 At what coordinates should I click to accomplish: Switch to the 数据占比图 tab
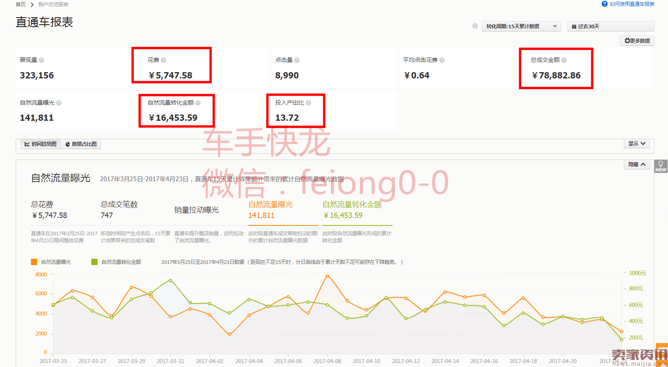[x=81, y=144]
